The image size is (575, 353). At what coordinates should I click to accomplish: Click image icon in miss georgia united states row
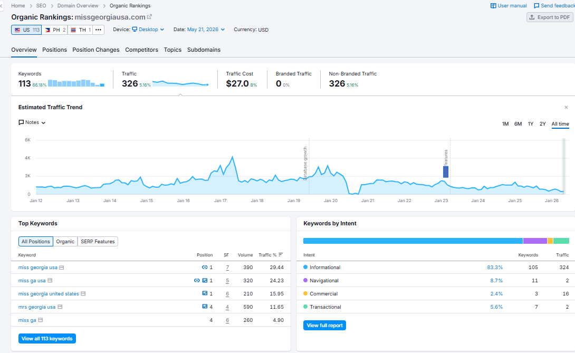click(205, 293)
